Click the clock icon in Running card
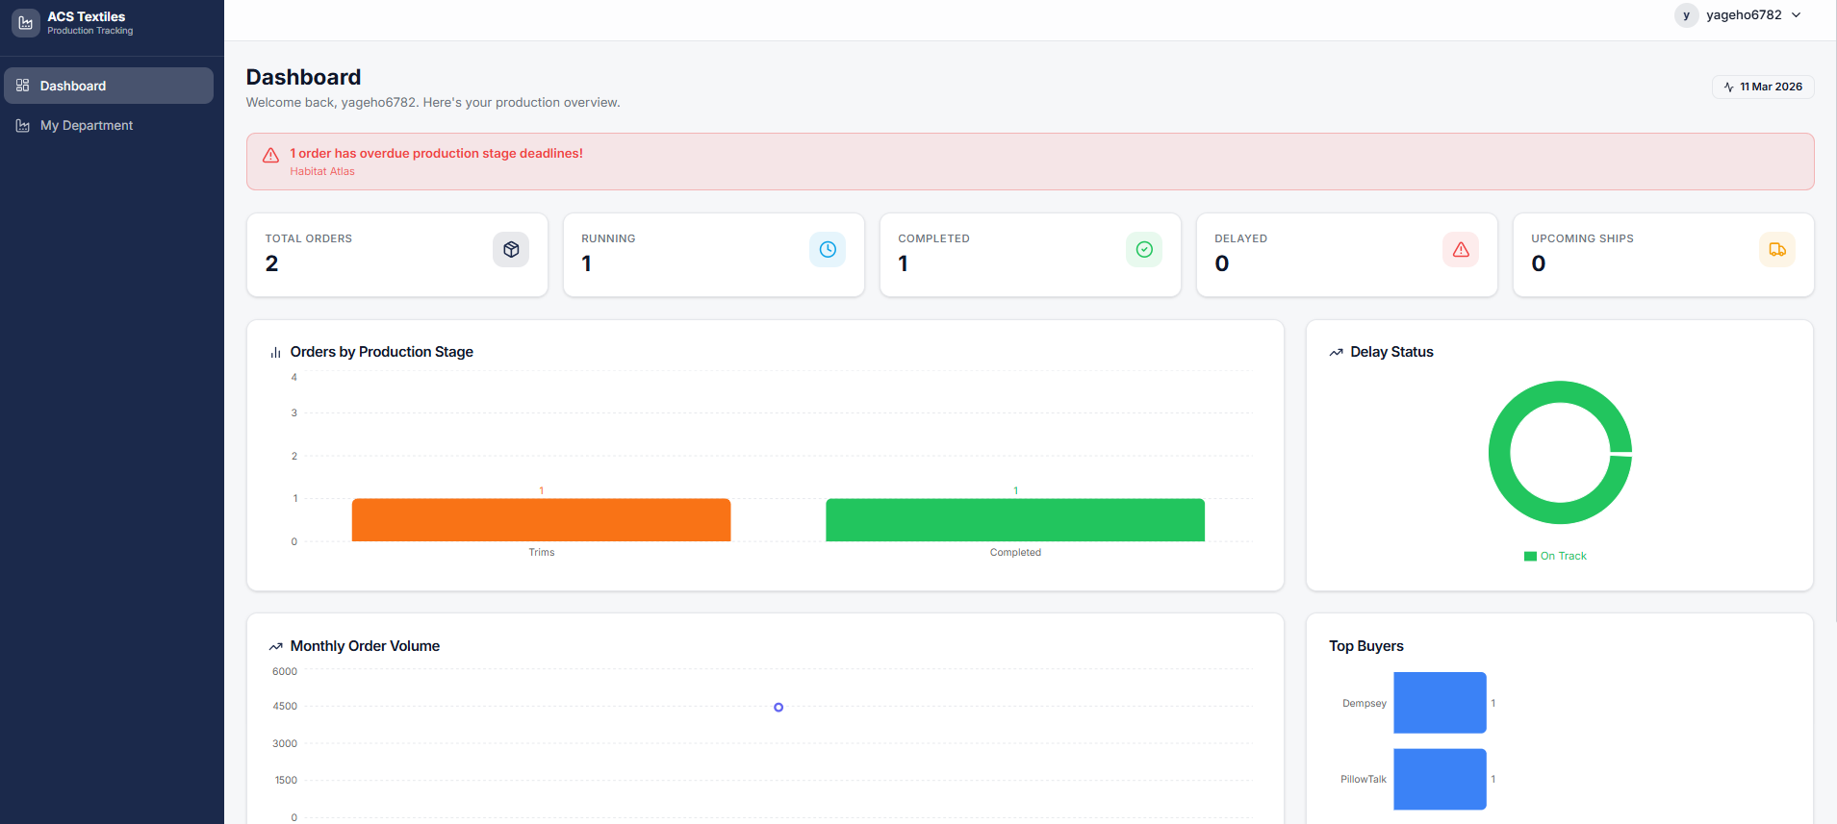Image resolution: width=1837 pixels, height=824 pixels. 828,250
